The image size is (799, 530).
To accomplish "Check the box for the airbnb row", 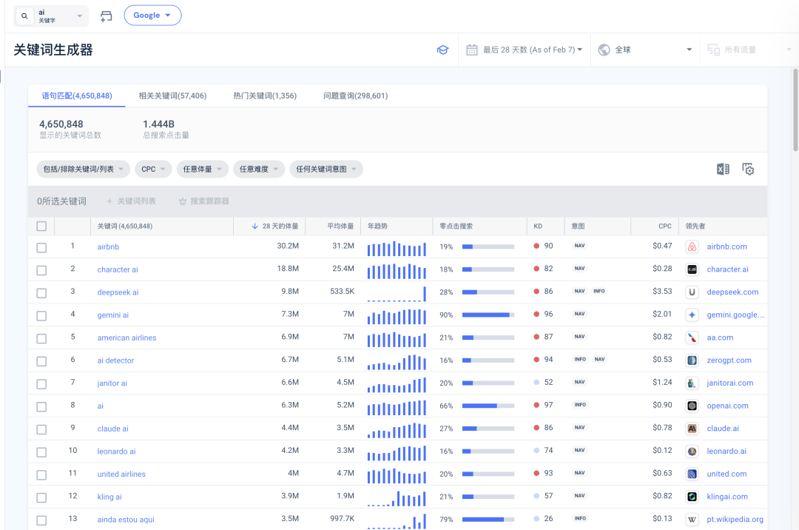I will click(41, 247).
